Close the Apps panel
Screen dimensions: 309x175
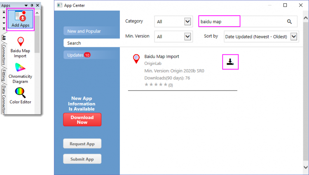[37, 5]
